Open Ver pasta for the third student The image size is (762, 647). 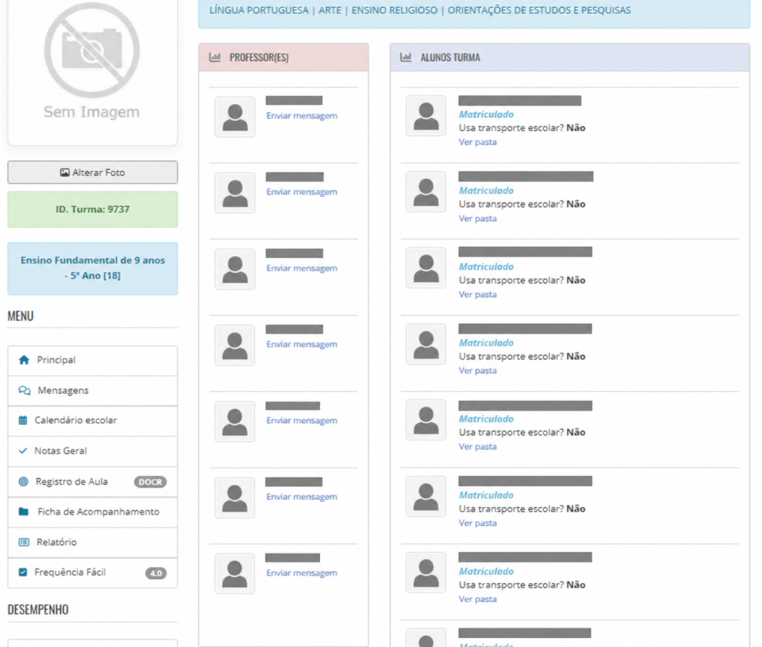click(478, 294)
